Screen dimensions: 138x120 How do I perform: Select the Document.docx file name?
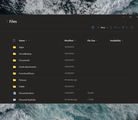coord(26,93)
